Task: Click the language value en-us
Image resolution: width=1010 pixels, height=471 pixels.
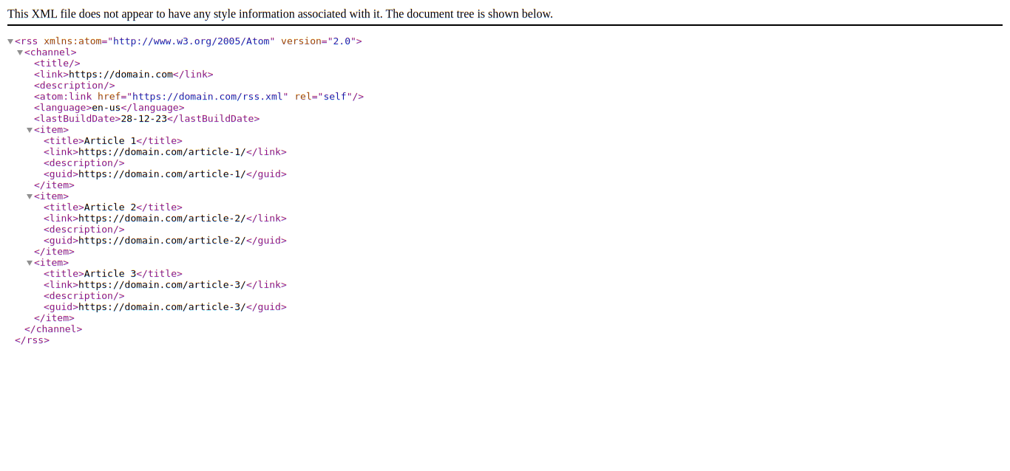Action: (106, 108)
